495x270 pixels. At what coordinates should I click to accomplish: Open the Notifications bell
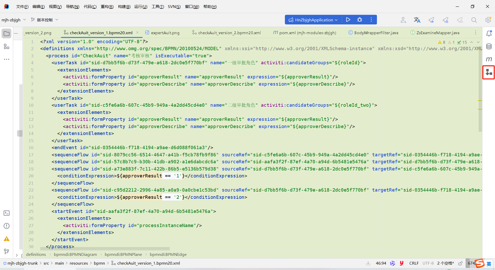489,33
